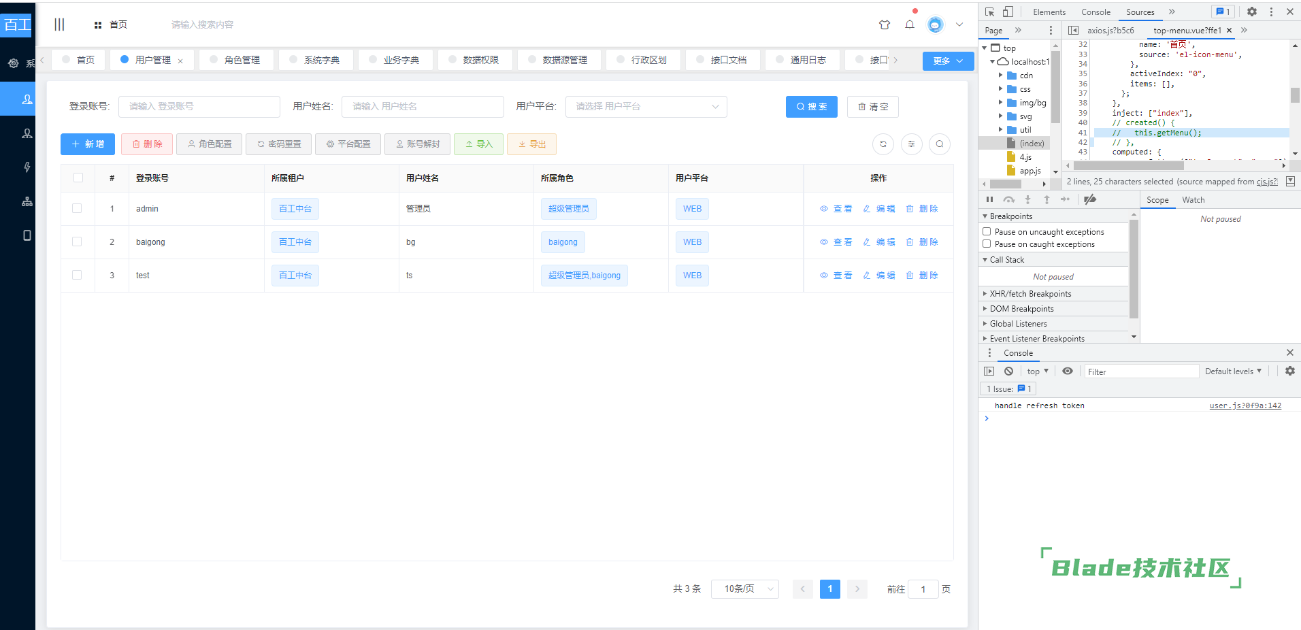
Task: Collapse the sidebar via three-bar icon
Action: pyautogui.click(x=59, y=24)
